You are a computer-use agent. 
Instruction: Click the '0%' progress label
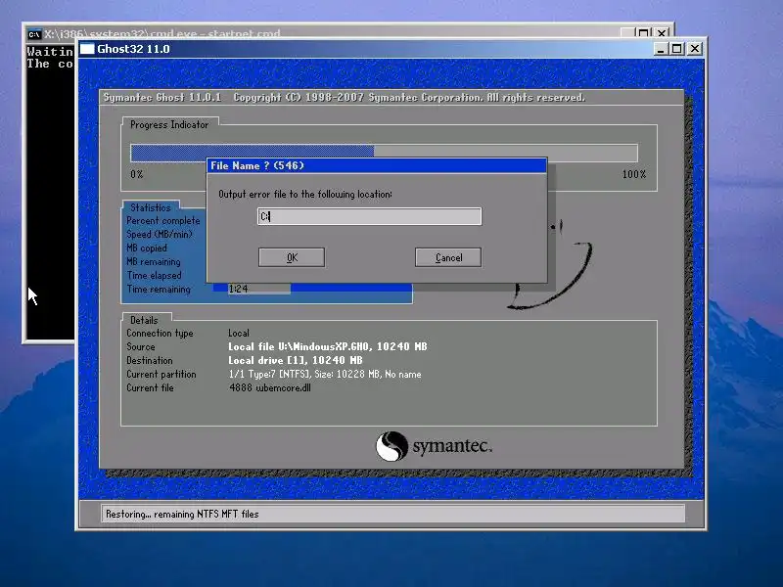137,175
